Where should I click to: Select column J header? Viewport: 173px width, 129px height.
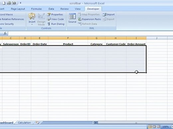pyautogui.click(x=157, y=38)
